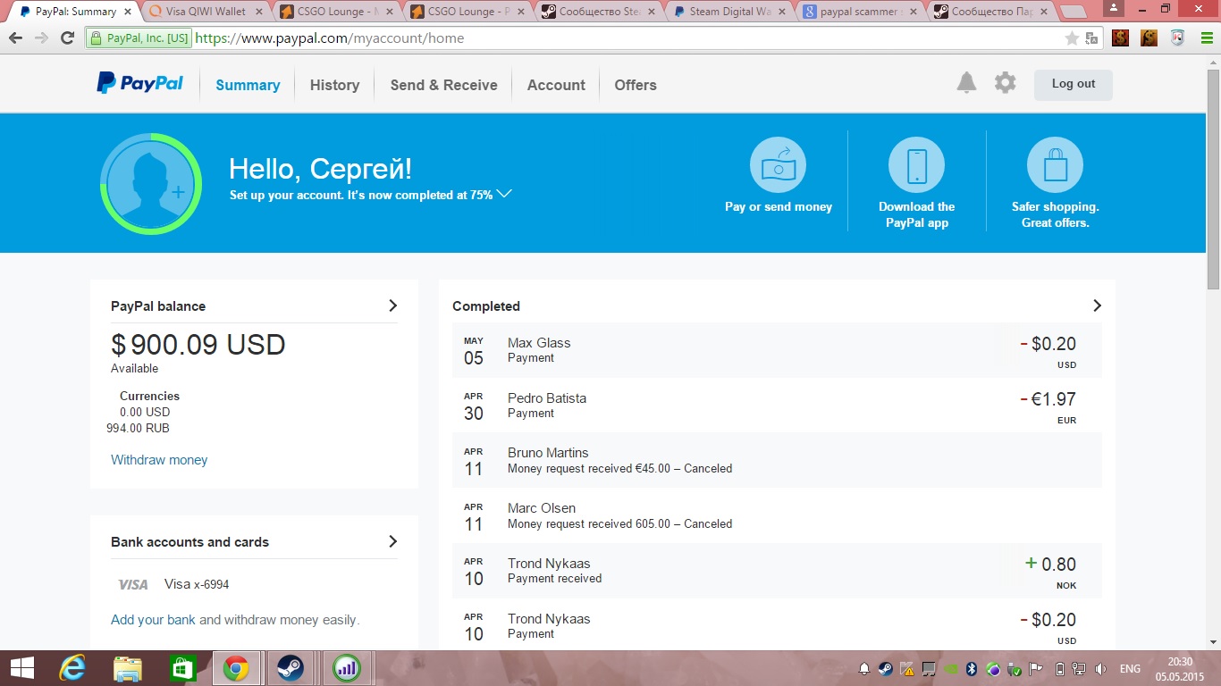Image resolution: width=1221 pixels, height=686 pixels.
Task: Open the Chrome menu hamburger icon
Action: pyautogui.click(x=1205, y=38)
